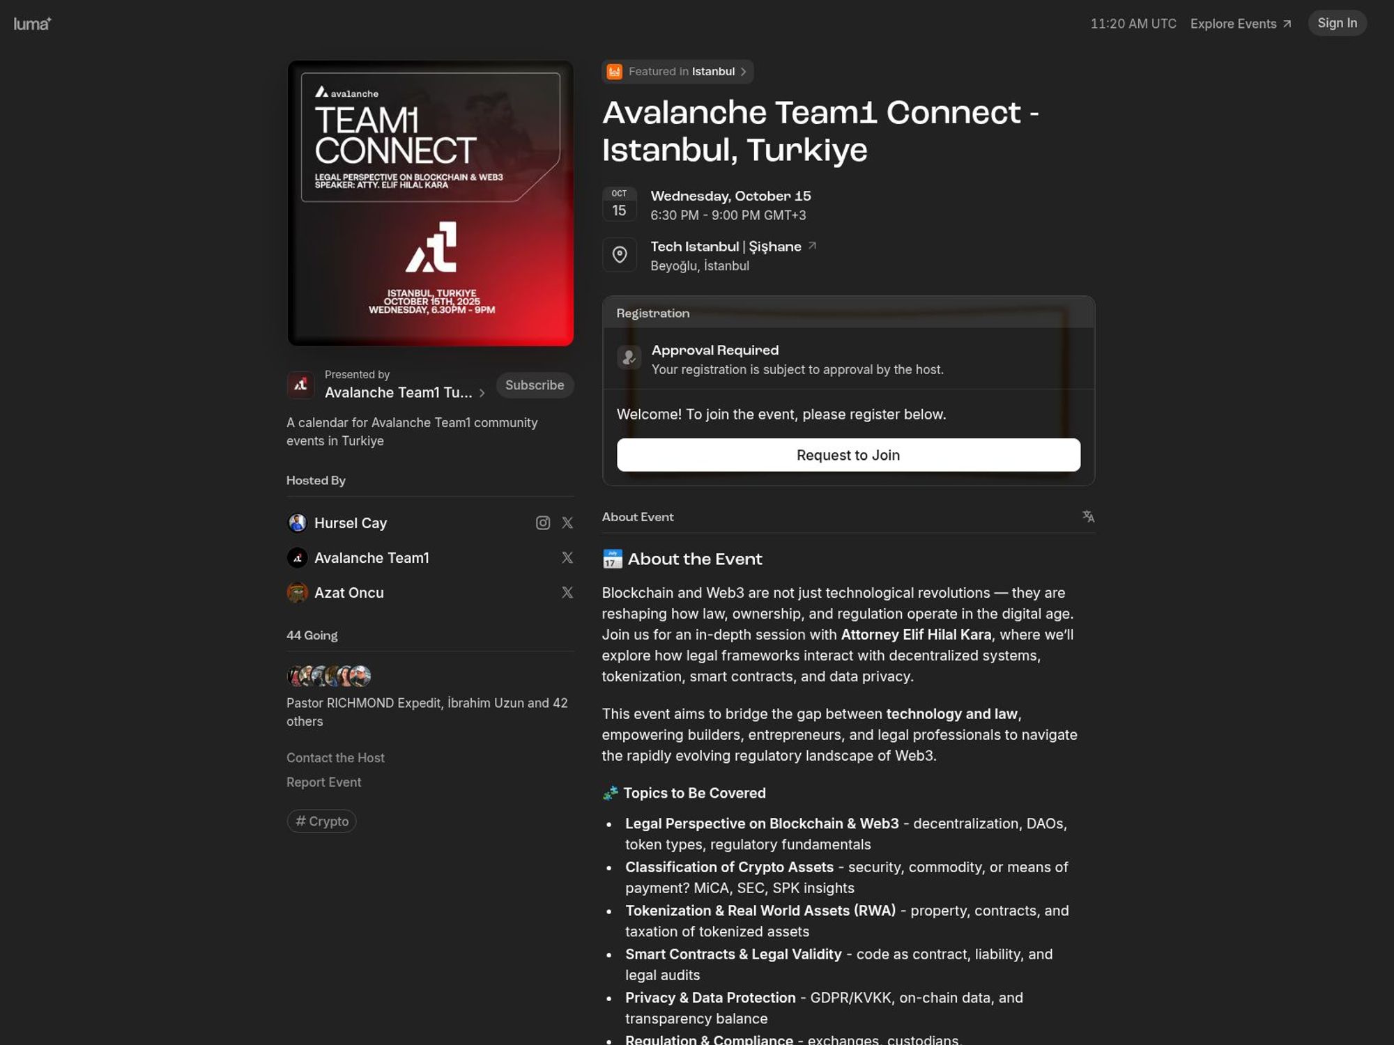
Task: Open Azat Oncu's X profile icon
Action: coord(567,592)
